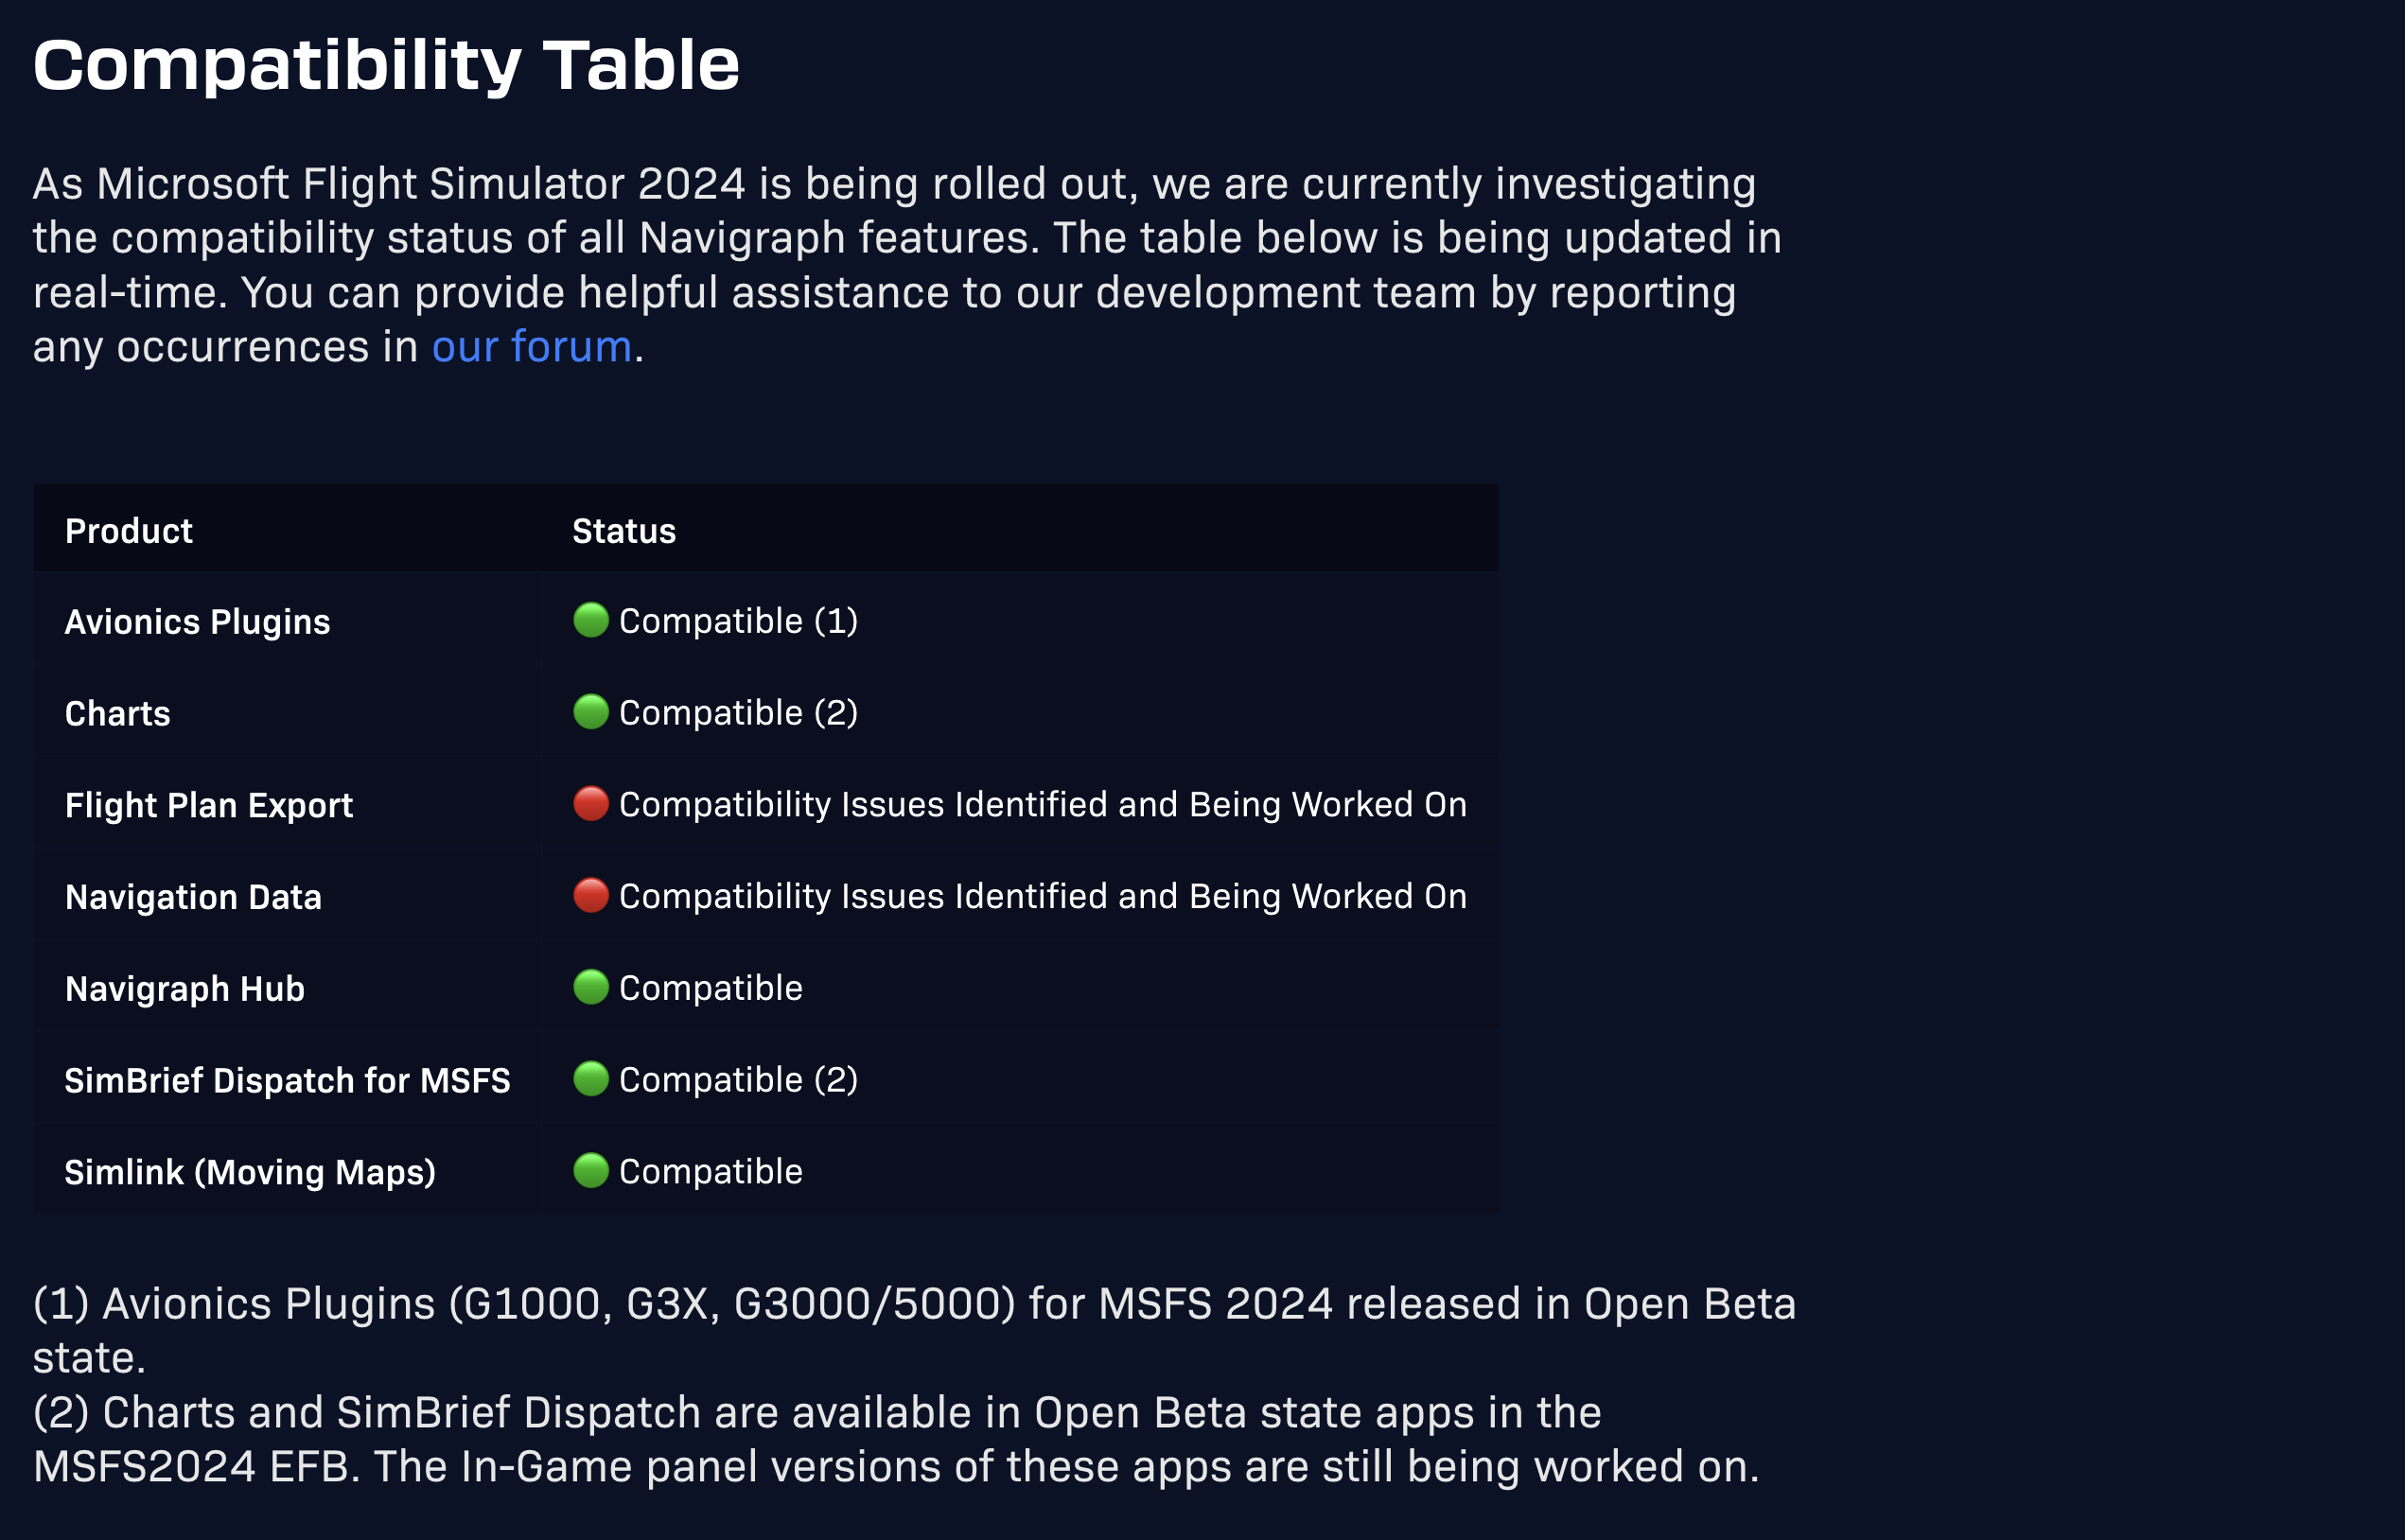Click Simlink (Moving Maps) label

pos(250,1172)
